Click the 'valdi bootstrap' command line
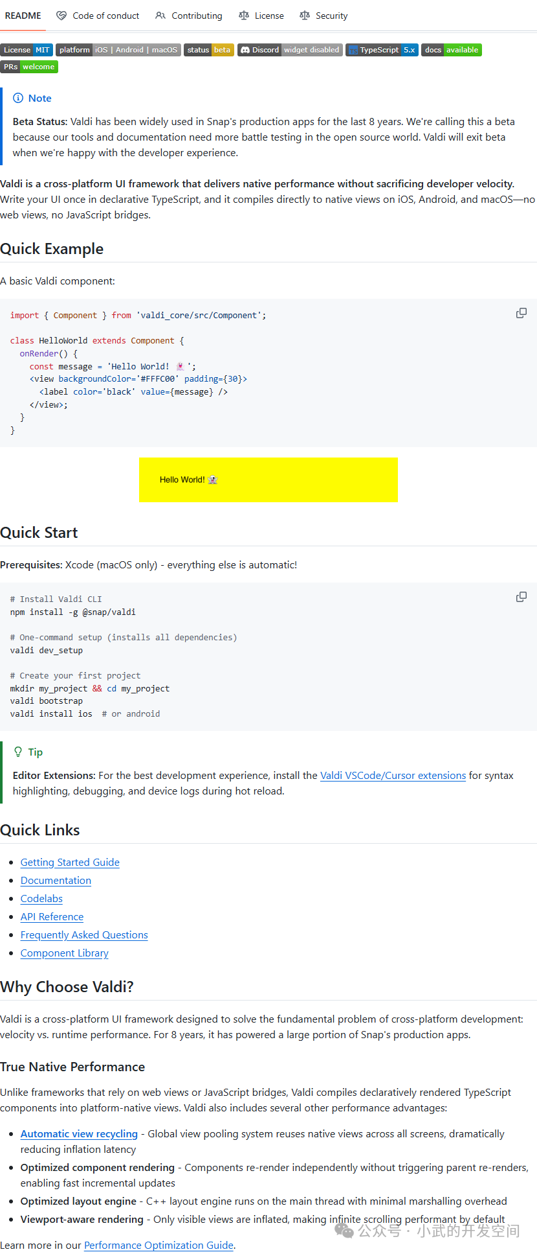Screen dimensions: 537x1252 [x=47, y=701]
